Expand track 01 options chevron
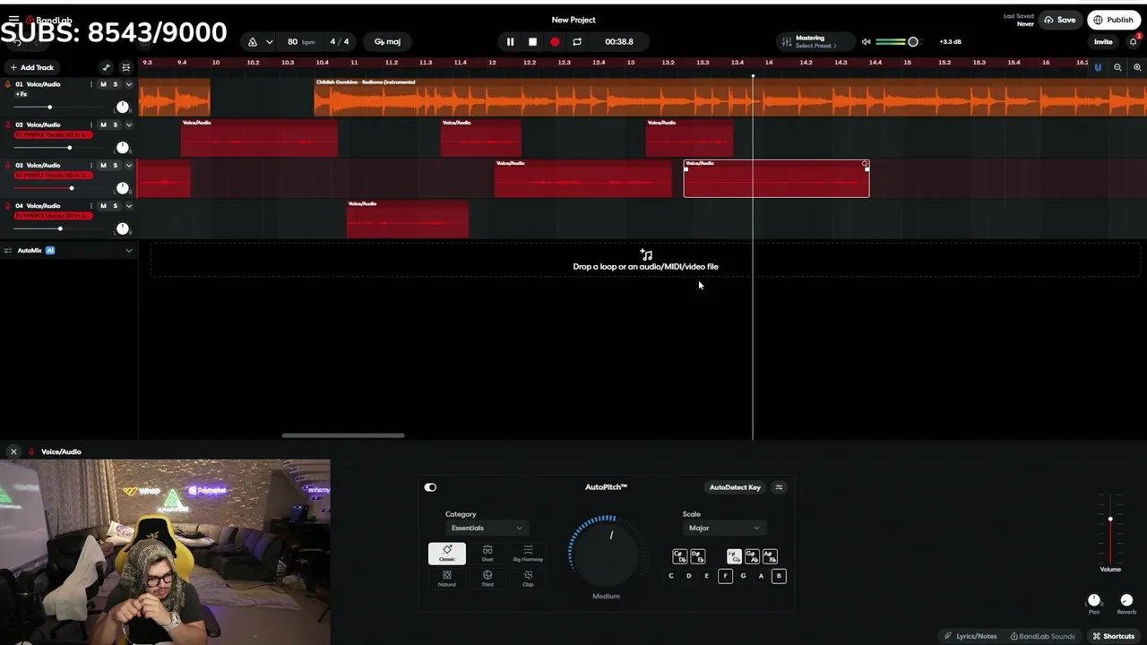 (x=129, y=84)
